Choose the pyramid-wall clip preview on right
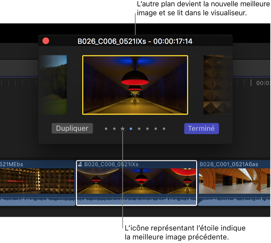271x243 pixels. point(218,85)
